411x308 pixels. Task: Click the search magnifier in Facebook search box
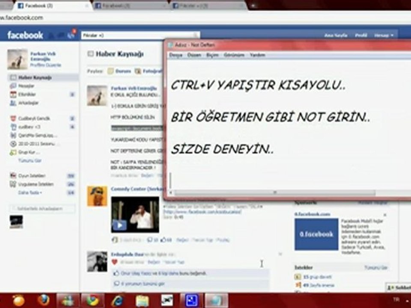[x=195, y=35]
